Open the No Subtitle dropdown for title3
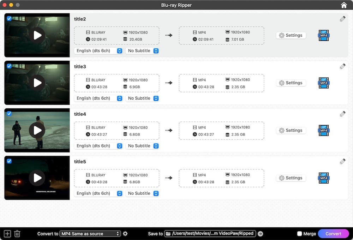353x240 pixels. [142, 98]
